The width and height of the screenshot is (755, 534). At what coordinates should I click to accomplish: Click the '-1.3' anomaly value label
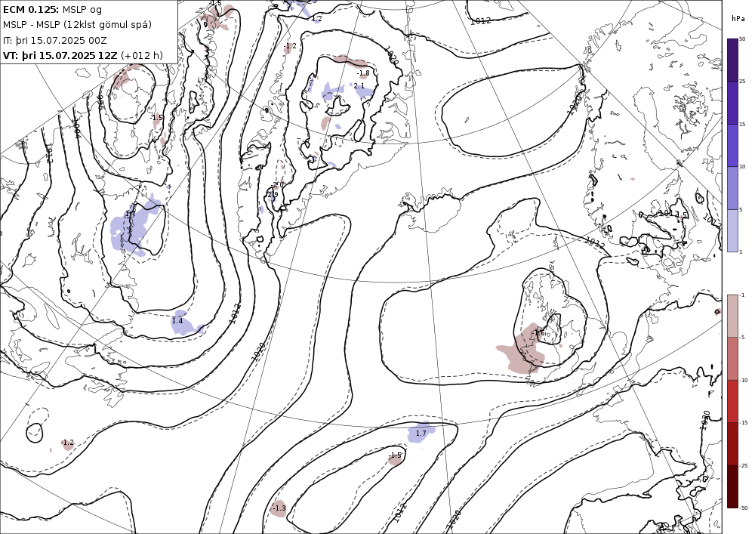[x=279, y=508]
